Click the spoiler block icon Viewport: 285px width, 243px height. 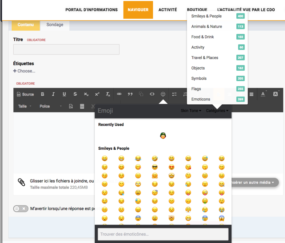pos(82,106)
